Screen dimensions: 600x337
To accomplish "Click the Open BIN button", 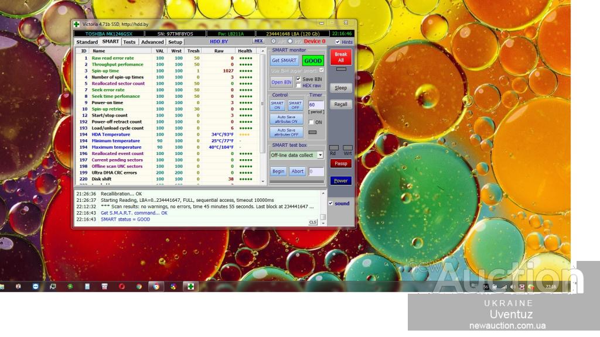I will pyautogui.click(x=281, y=82).
